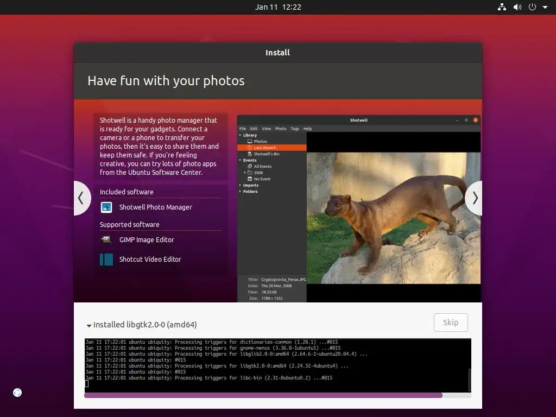The width and height of the screenshot is (556, 417).
Task: Click the fossa photo in Shotwell viewer
Action: coord(394,218)
